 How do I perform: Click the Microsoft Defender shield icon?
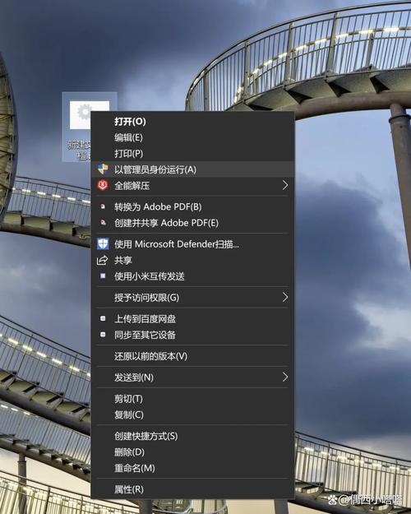[x=103, y=244]
